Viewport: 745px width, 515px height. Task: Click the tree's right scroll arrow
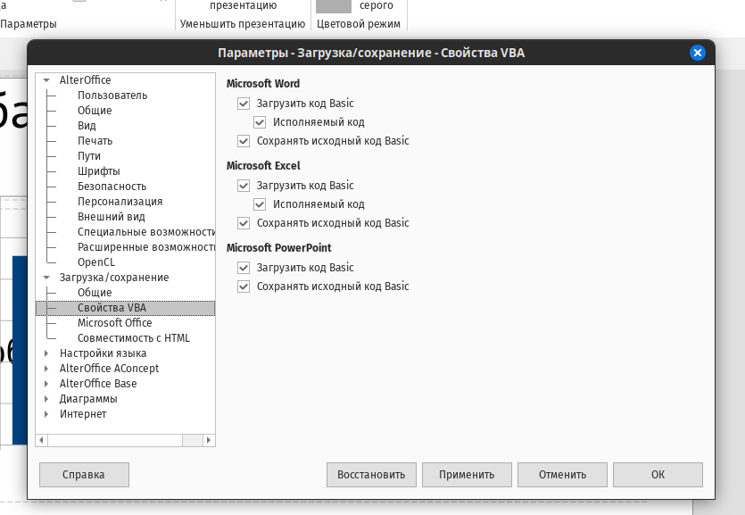209,440
